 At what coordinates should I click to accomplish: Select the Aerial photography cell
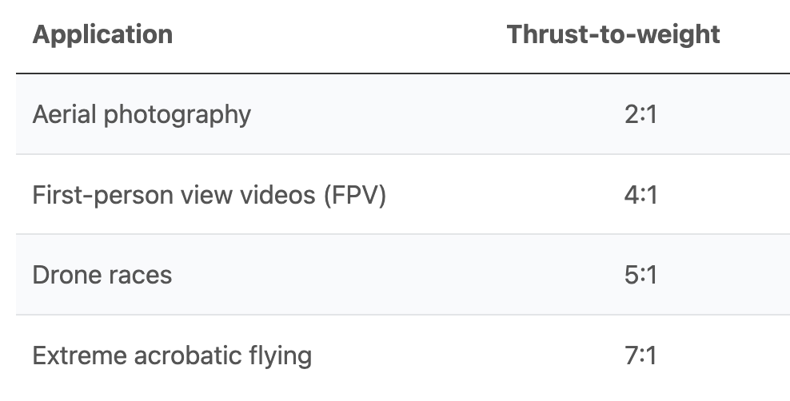pos(142,115)
